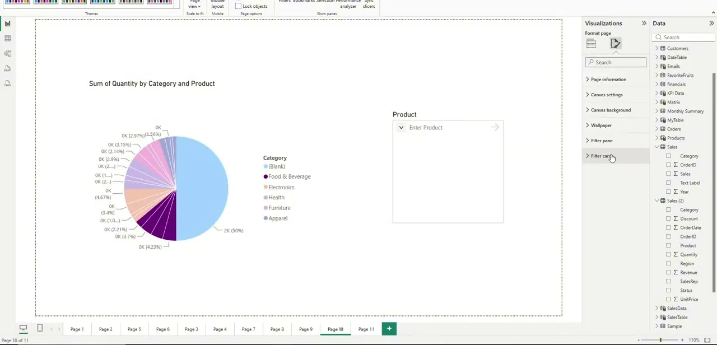Click Customers table icon
The height and width of the screenshot is (345, 717).
pos(663,49)
